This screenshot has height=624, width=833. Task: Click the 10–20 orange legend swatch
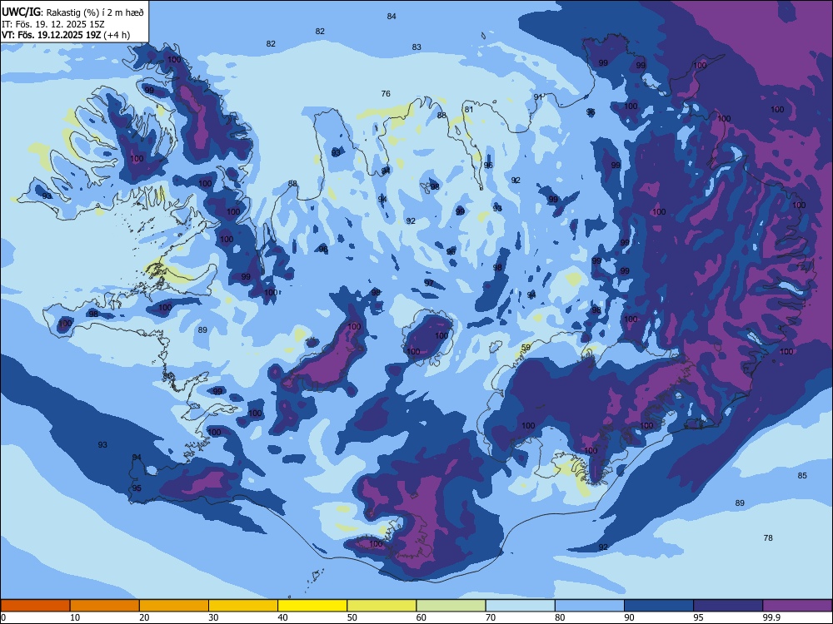point(105,606)
